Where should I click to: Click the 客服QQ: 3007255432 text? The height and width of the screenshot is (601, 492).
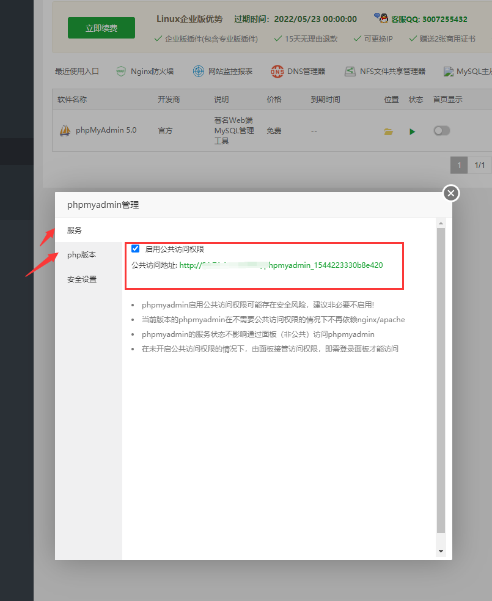pyautogui.click(x=429, y=19)
